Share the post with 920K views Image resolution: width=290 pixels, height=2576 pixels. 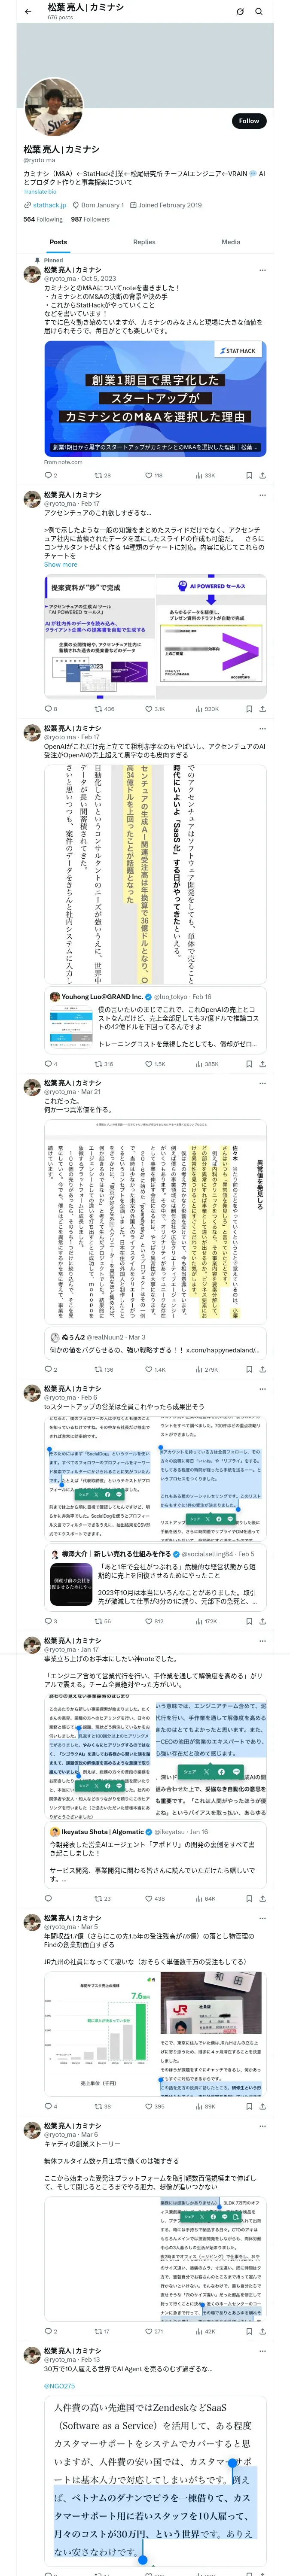click(262, 709)
